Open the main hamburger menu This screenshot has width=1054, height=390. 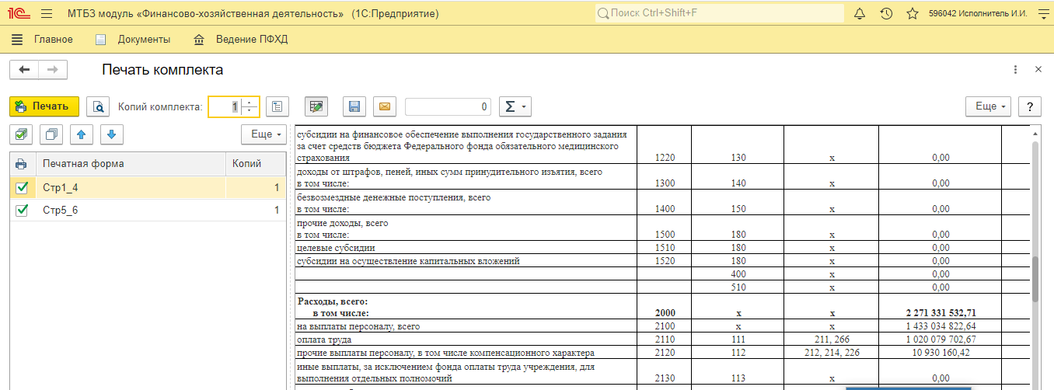(46, 14)
